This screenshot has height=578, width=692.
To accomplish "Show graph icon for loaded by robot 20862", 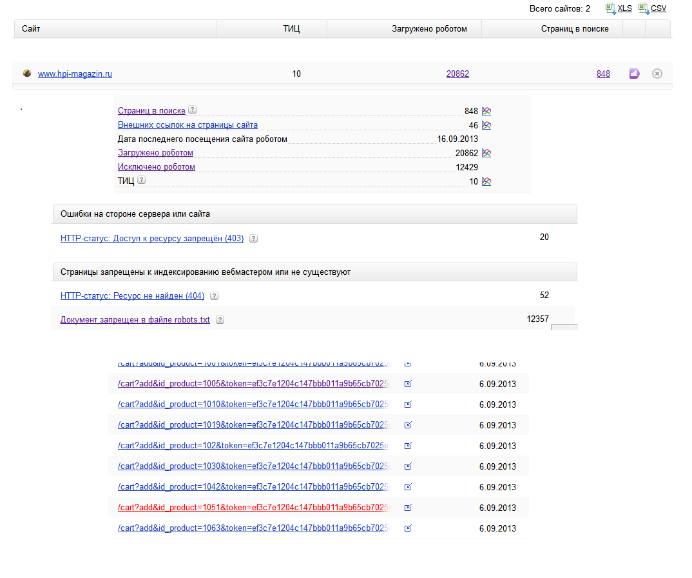I will (486, 154).
